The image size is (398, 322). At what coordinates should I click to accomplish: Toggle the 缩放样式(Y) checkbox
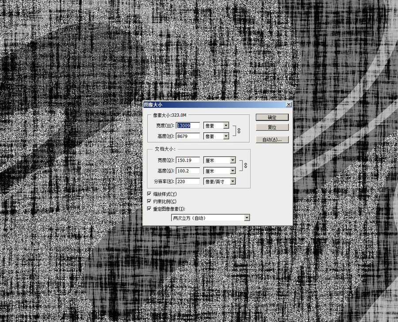149,194
